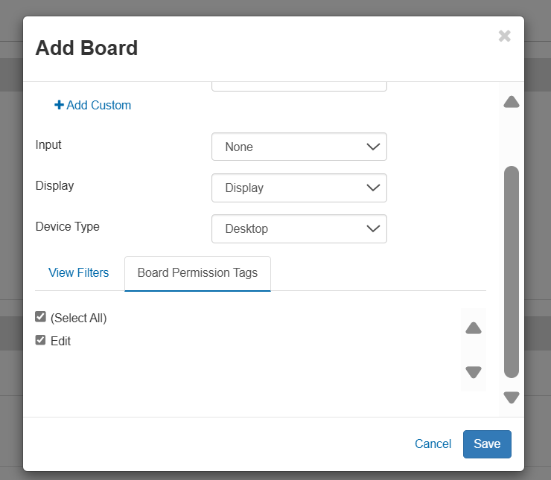This screenshot has height=480, width=551.
Task: Click the plus icon beside Add Custom
Action: pos(59,106)
